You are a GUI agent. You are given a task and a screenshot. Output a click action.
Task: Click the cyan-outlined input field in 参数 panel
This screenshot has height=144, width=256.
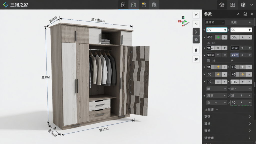[x=217, y=30]
